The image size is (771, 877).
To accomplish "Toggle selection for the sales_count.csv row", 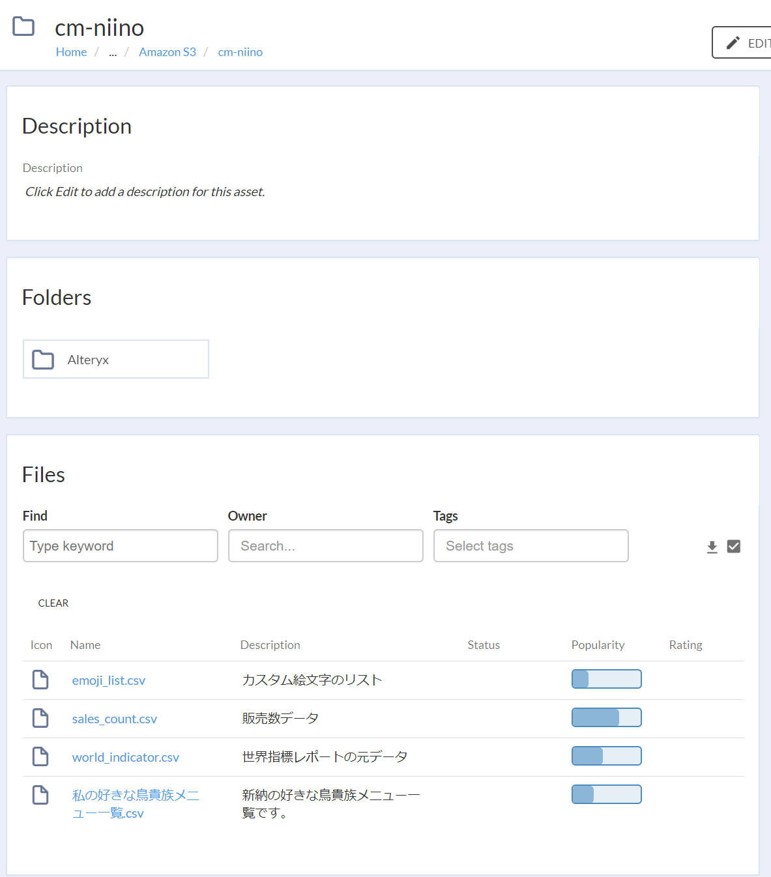I will click(40, 717).
